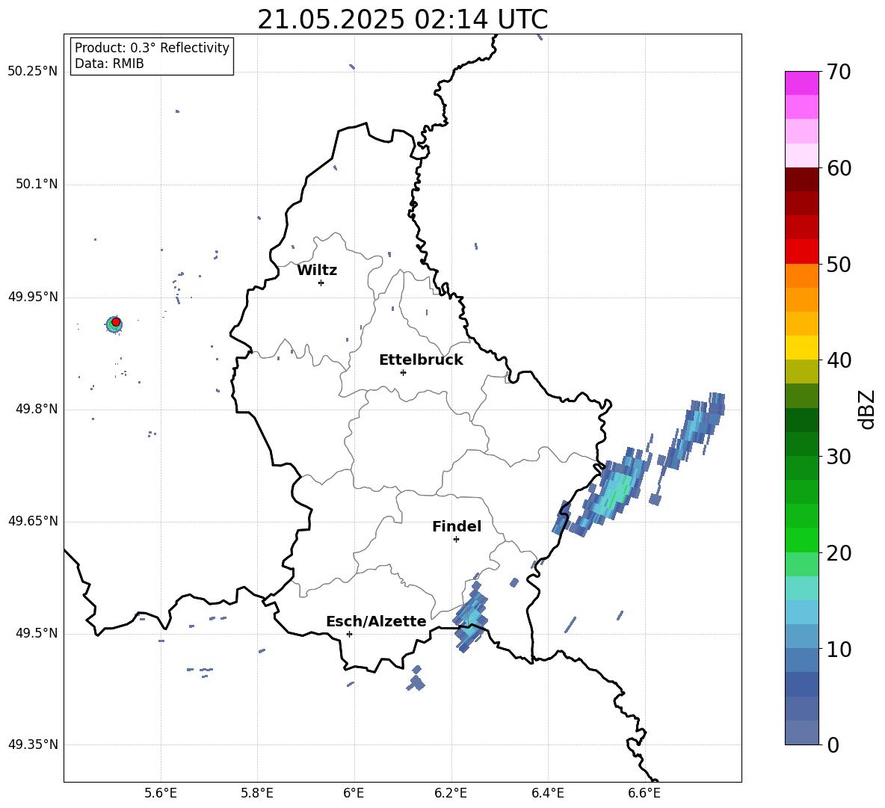This screenshot has width=885, height=808.
Task: Click the colorbar label 40
Action: tap(839, 360)
